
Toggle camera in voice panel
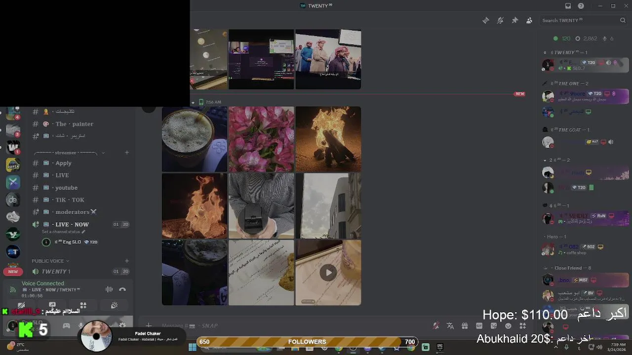21,306
